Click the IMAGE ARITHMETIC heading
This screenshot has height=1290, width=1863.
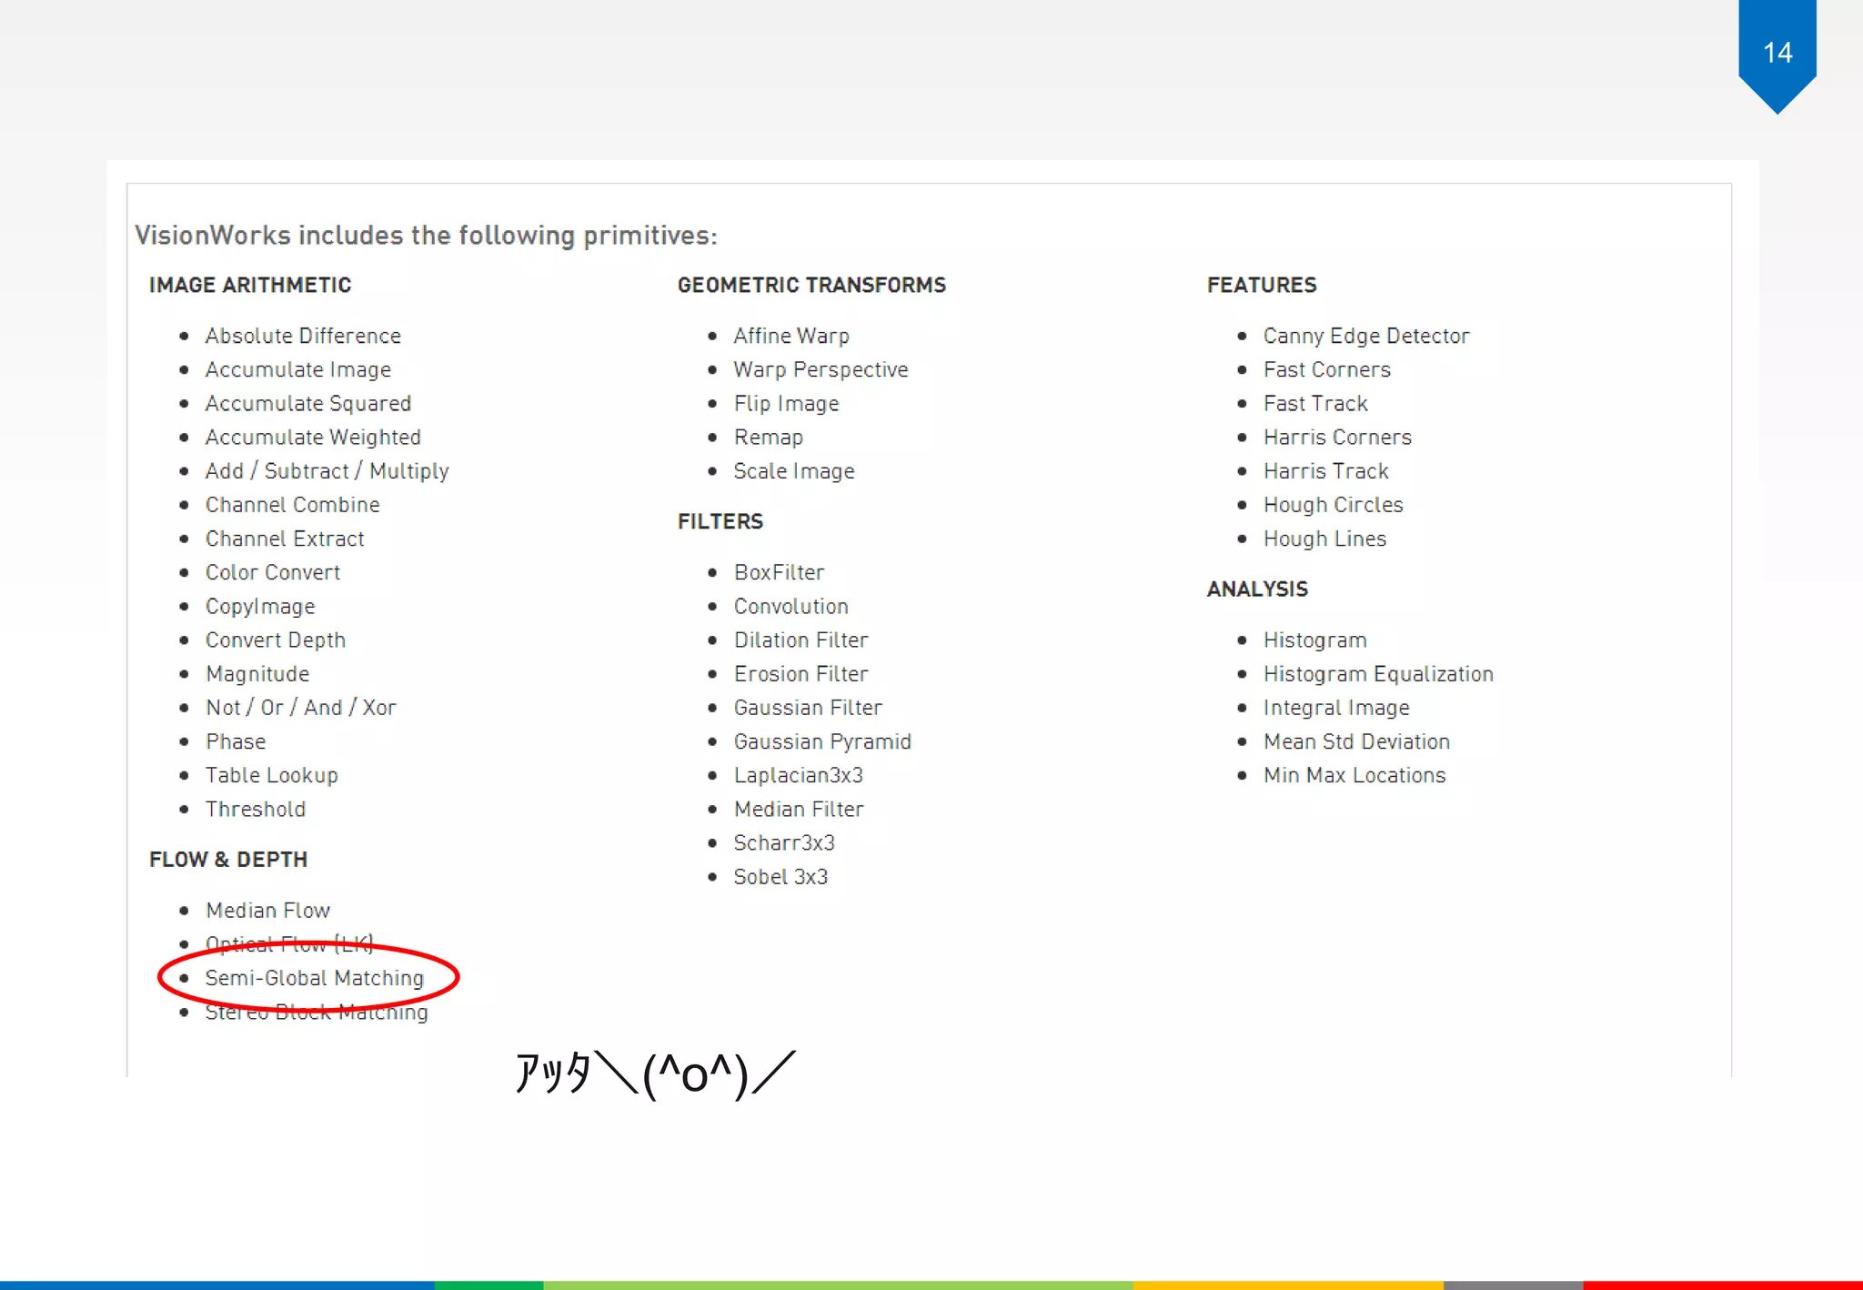[250, 285]
